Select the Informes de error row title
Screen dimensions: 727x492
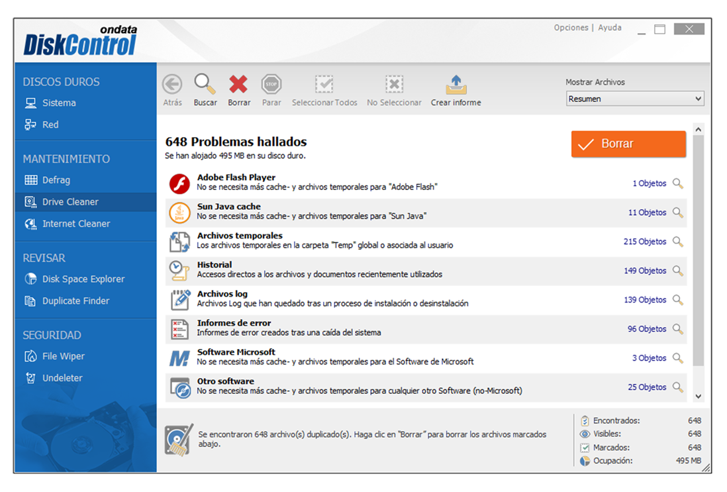click(x=234, y=322)
